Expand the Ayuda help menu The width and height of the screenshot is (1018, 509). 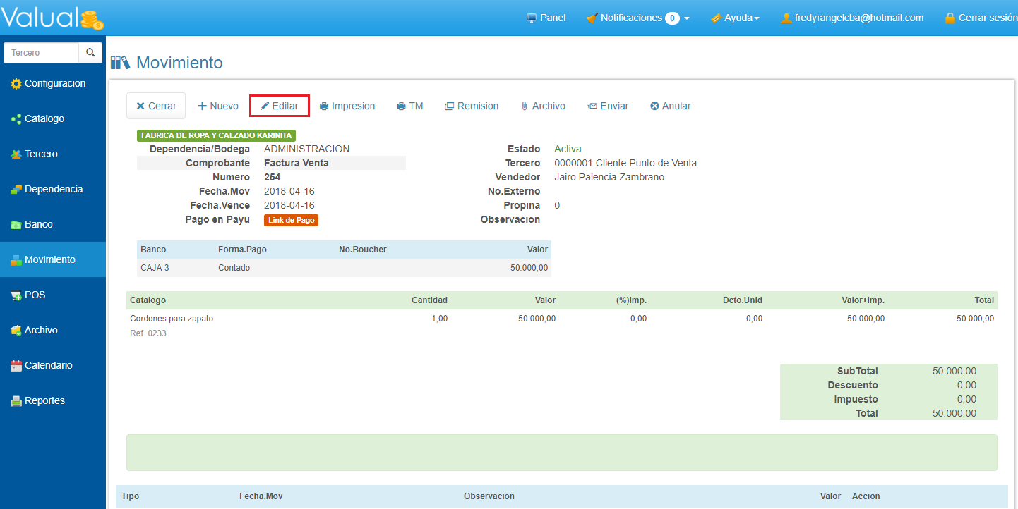[x=735, y=18]
